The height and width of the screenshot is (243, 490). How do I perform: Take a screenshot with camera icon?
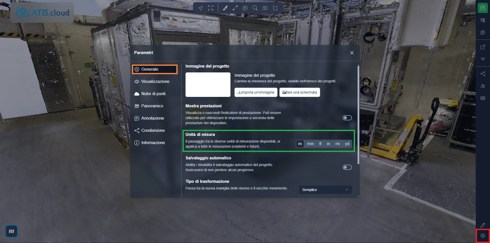point(265,8)
